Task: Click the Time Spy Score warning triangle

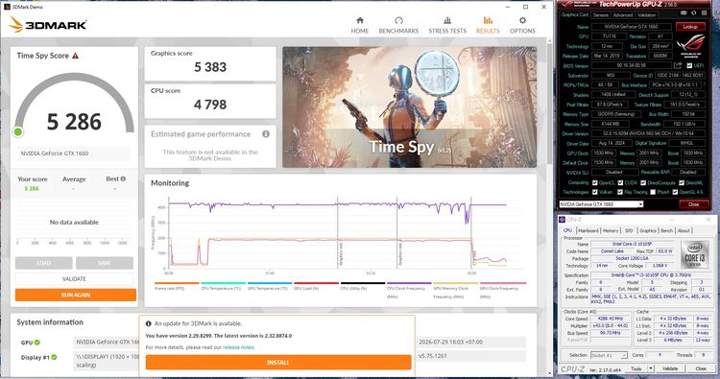Action: coord(75,56)
